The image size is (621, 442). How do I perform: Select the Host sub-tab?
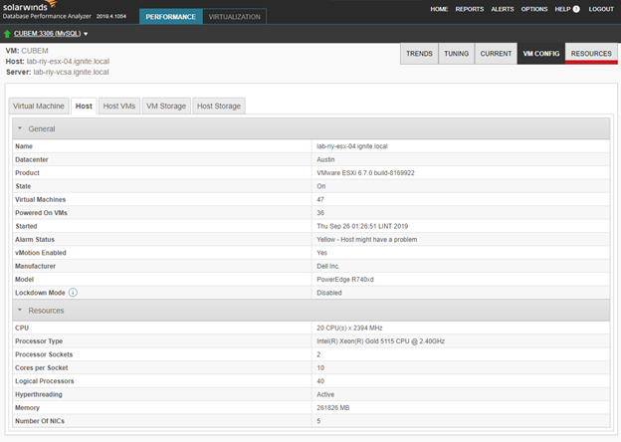pos(84,107)
